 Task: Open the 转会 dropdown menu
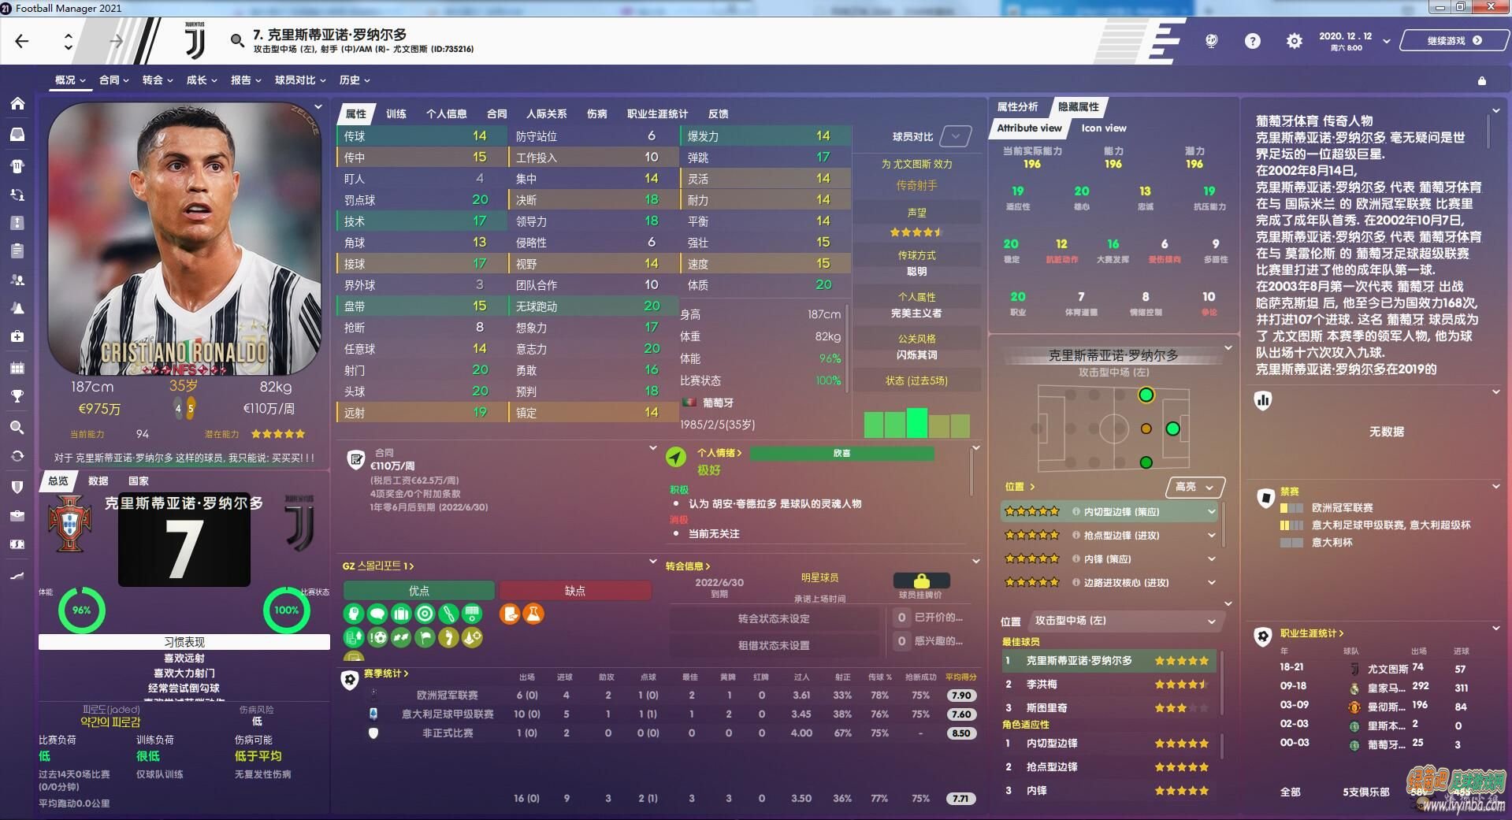(157, 80)
